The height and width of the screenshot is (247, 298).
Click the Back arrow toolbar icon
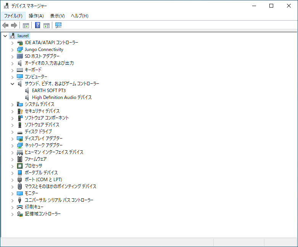pyautogui.click(x=5, y=25)
